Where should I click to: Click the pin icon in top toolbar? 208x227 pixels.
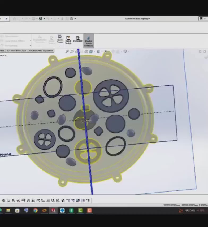tap(7, 19)
